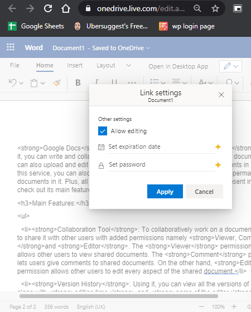The width and height of the screenshot is (251, 312).
Task: Open the browser home page icon
Action: coord(66,8)
